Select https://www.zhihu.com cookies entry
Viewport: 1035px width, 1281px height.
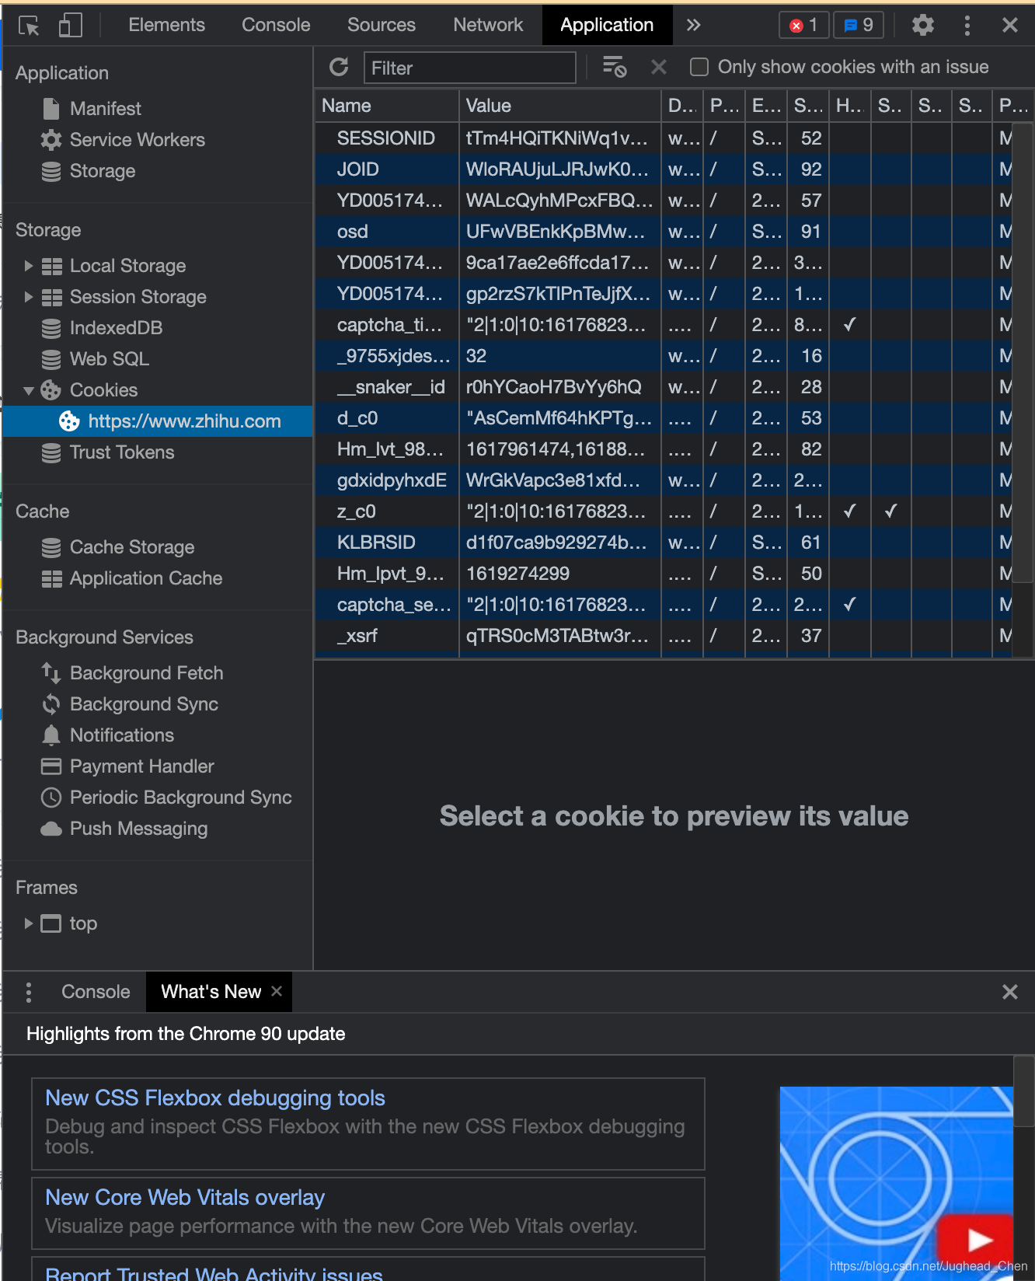[158, 421]
